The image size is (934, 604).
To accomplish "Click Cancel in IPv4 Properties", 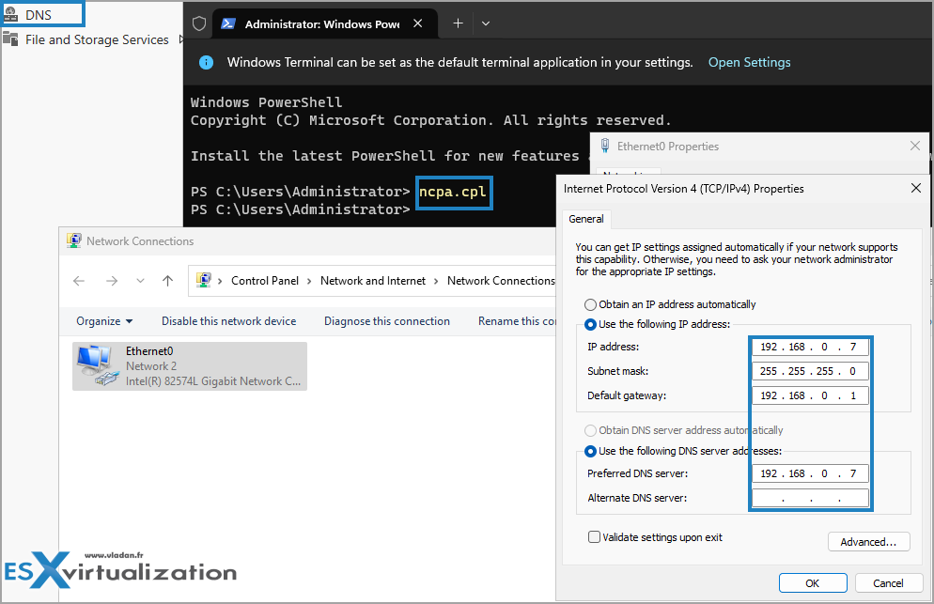I will point(889,583).
